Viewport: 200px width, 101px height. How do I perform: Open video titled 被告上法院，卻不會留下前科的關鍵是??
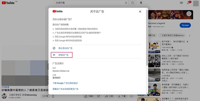point(175,57)
